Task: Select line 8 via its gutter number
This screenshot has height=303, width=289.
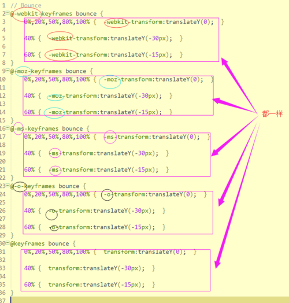Action: pos(4,63)
